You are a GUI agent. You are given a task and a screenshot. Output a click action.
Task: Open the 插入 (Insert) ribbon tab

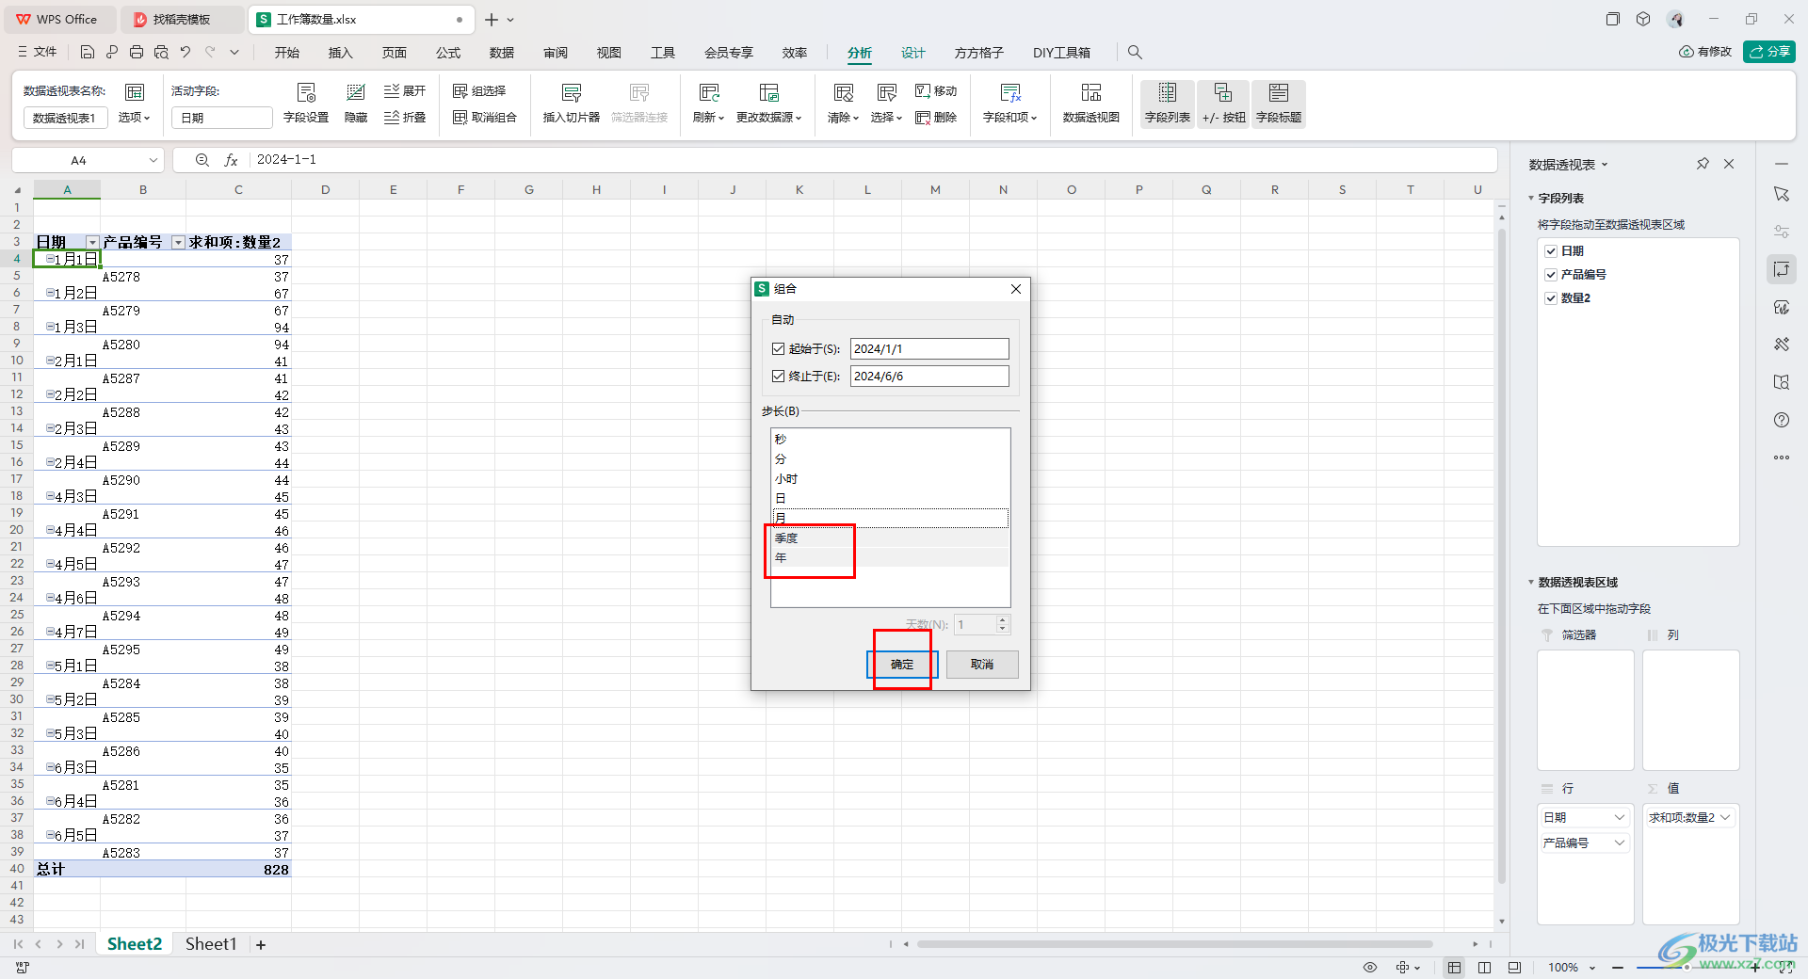point(340,53)
